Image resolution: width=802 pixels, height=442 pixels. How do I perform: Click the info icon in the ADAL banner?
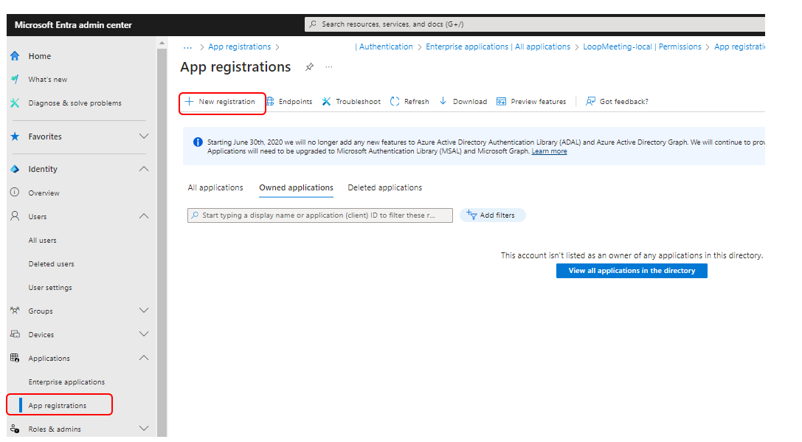click(198, 142)
